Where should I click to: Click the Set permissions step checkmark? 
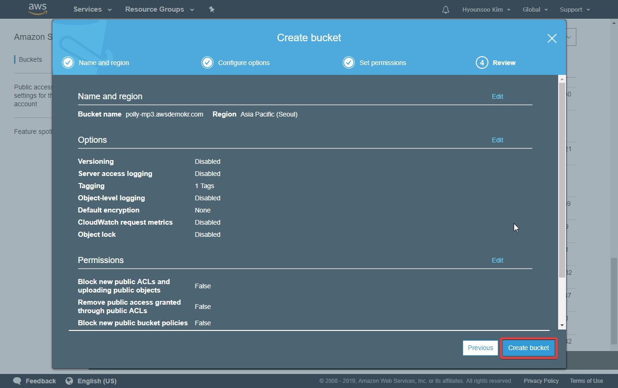tap(349, 63)
